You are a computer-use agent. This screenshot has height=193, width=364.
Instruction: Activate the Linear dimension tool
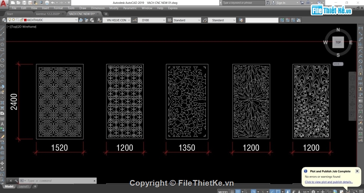pos(361,28)
